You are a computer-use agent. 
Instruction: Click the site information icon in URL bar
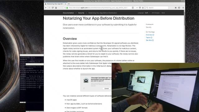point(65,8)
